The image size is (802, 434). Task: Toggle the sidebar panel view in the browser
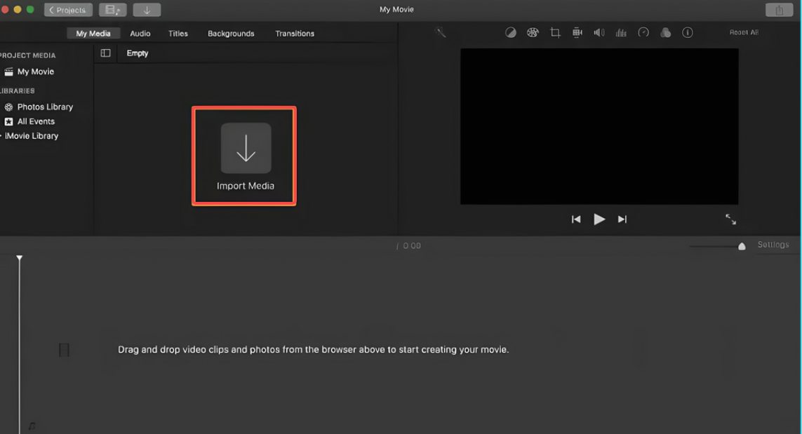(105, 53)
